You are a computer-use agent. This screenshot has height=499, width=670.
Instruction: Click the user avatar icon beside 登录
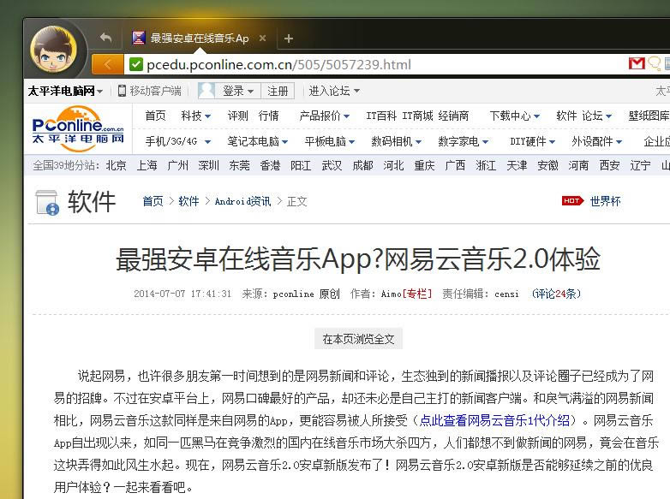click(206, 91)
